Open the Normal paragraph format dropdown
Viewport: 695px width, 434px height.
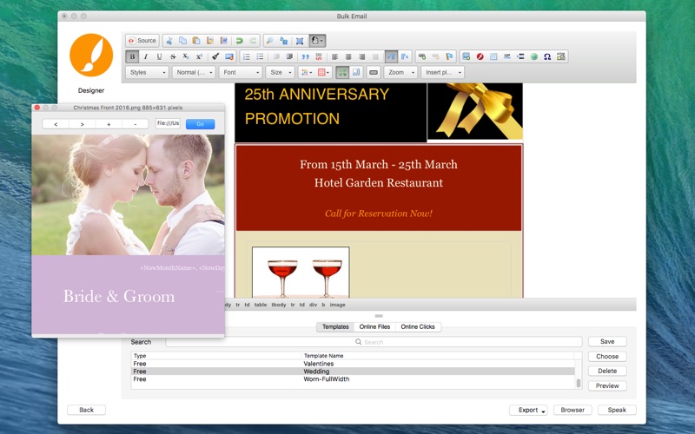tap(194, 73)
